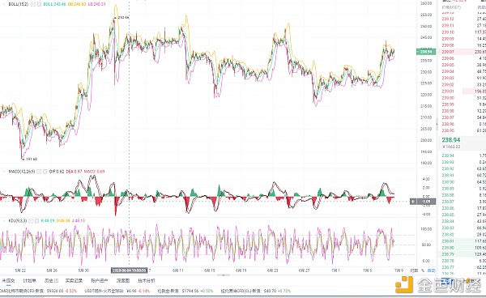
Task: Toggle auto scale 自动 button
Action: tap(431, 270)
